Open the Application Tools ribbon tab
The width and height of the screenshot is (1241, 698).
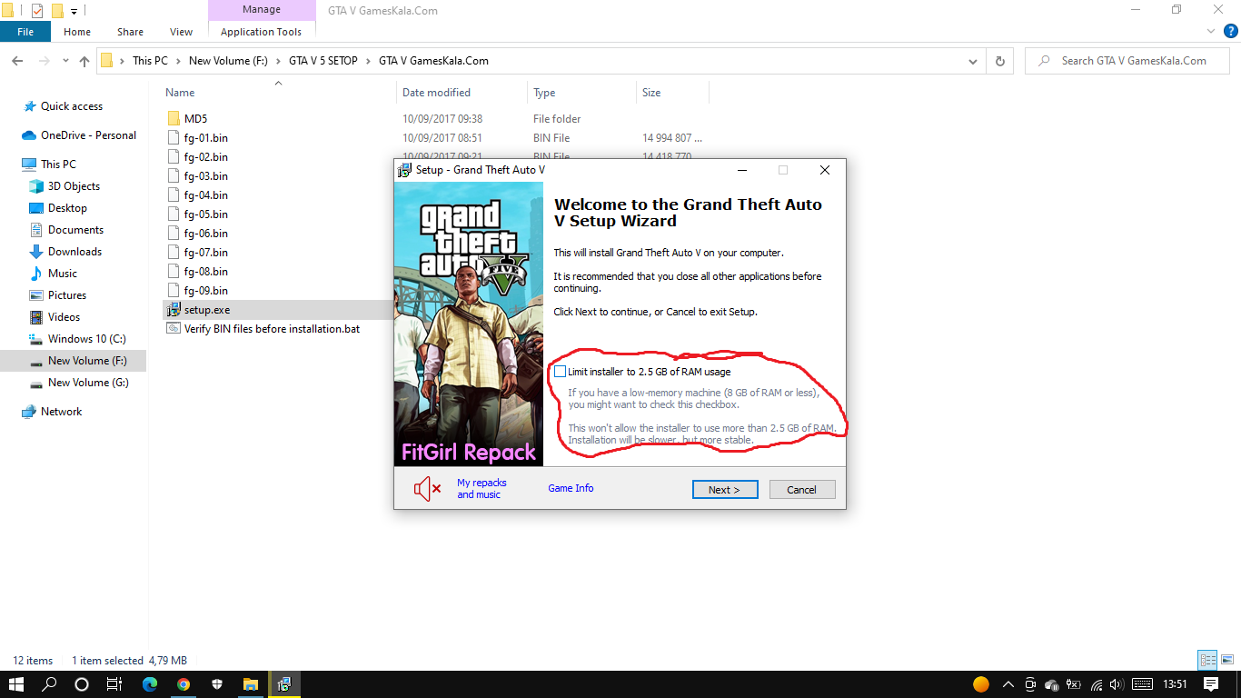(261, 32)
